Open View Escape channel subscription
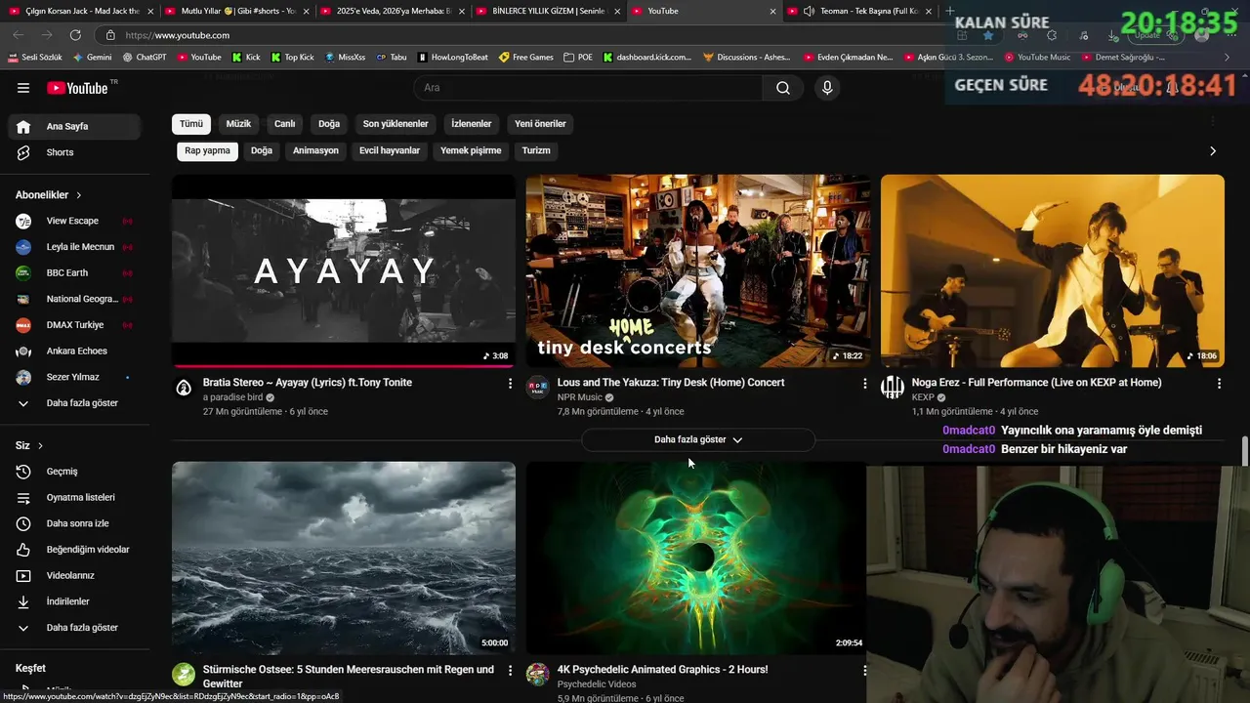The height and width of the screenshot is (703, 1250). (x=75, y=221)
